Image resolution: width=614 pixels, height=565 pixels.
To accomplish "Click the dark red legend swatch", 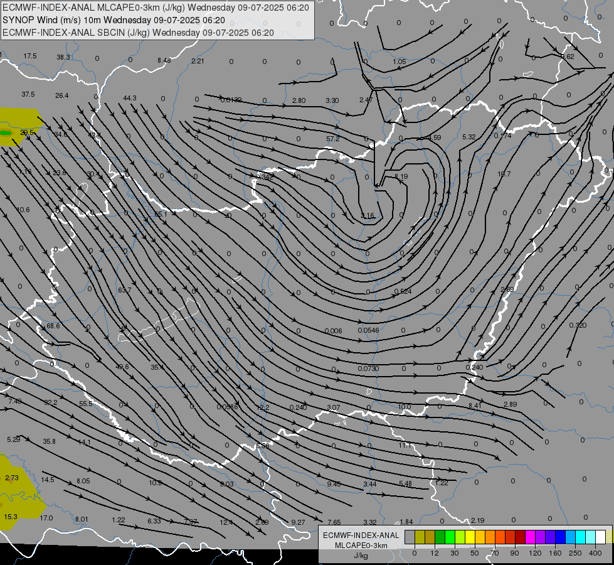I will tap(521, 537).
